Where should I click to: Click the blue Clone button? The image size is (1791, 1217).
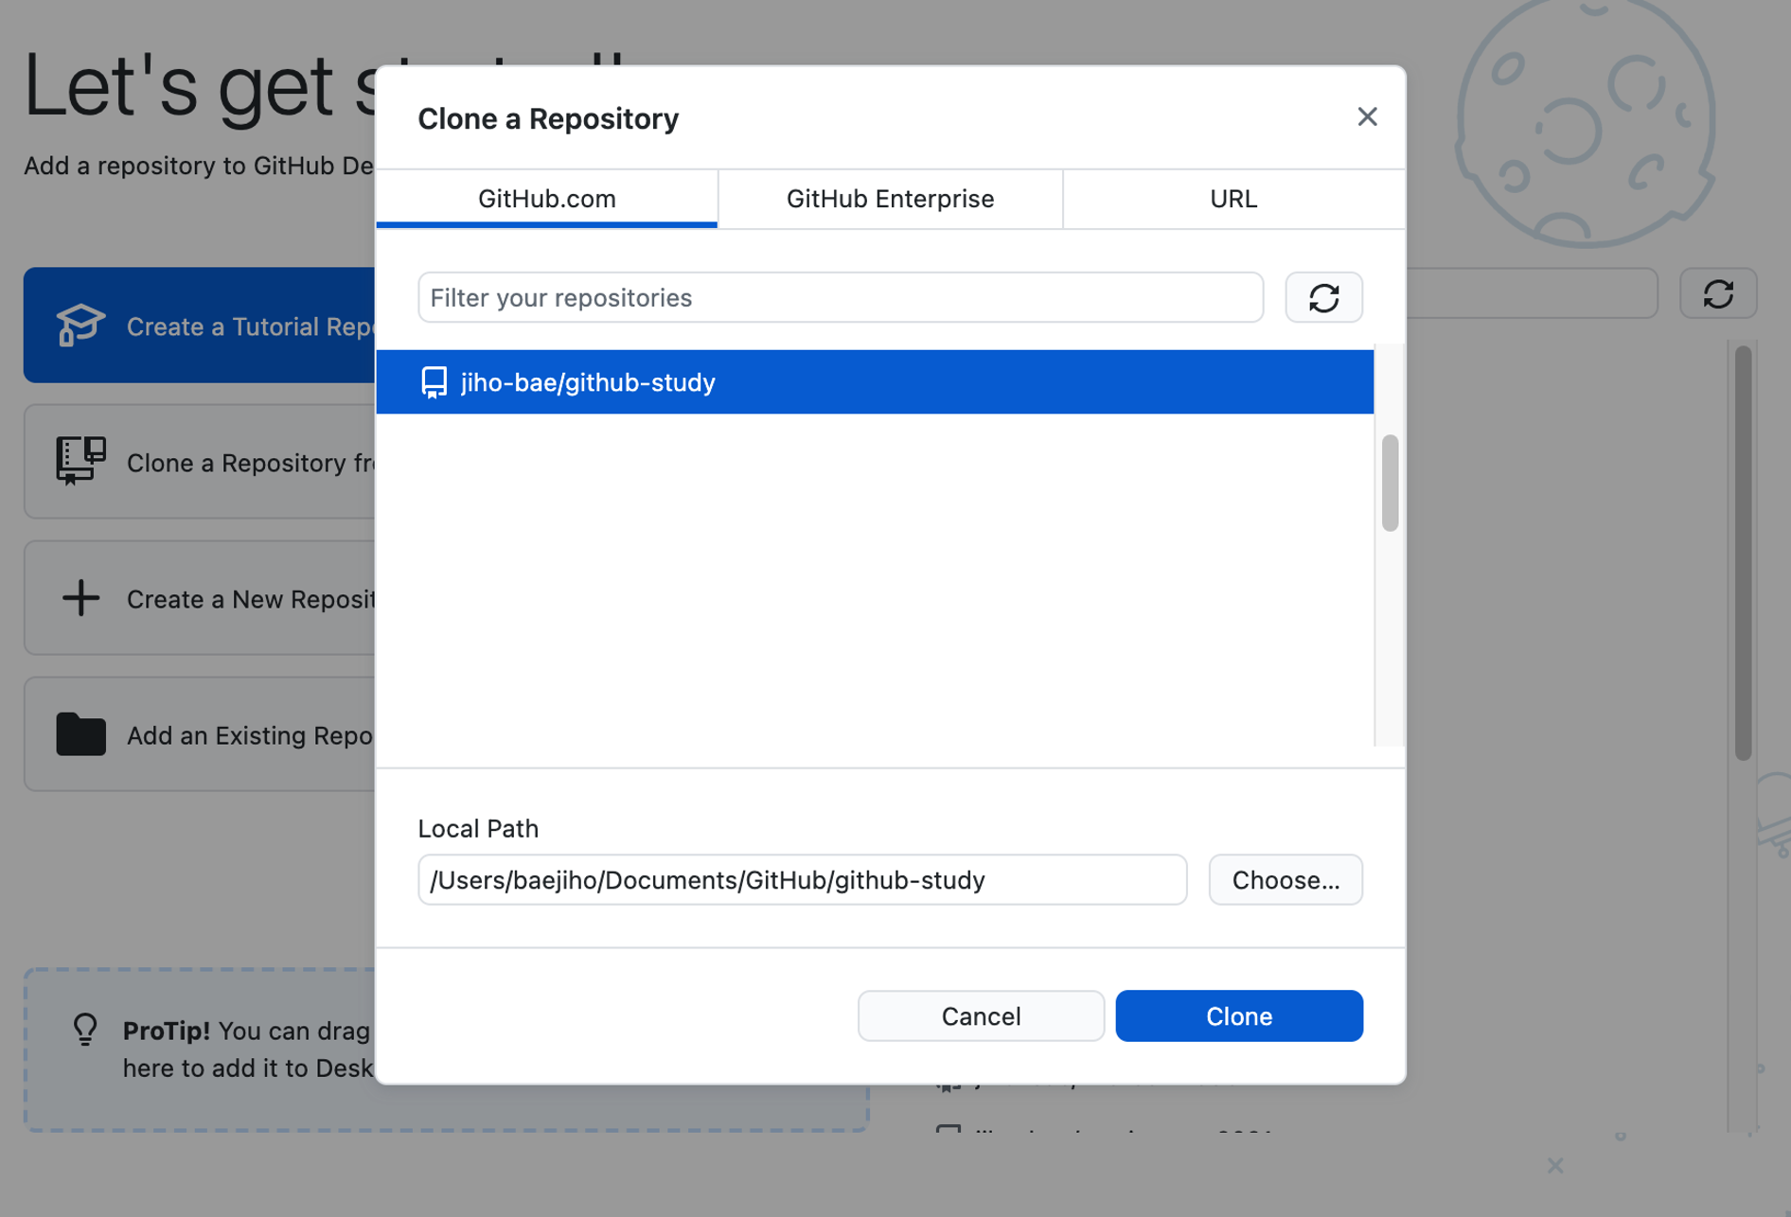pos(1239,1016)
